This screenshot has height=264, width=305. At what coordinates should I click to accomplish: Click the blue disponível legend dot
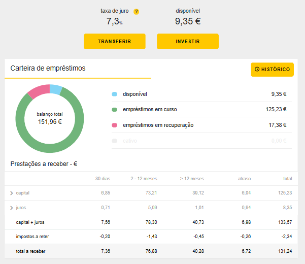[x=114, y=94]
